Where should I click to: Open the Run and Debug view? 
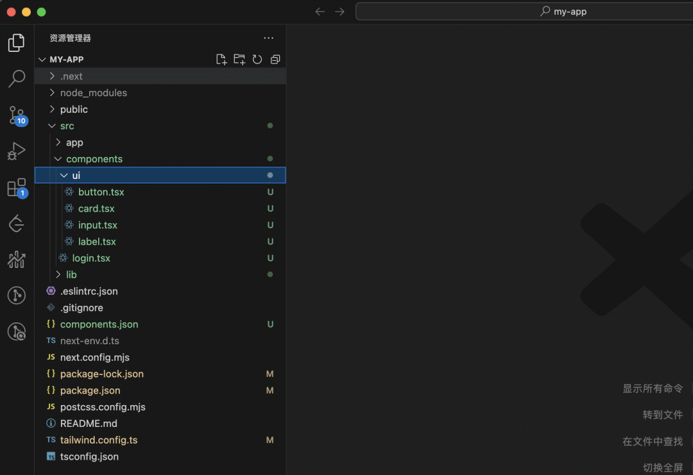(x=16, y=151)
